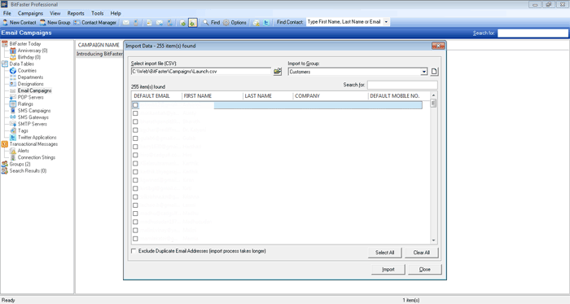Tick the checkbox for the Madhusudan row
Screen dimensions: 570x304
(135, 222)
